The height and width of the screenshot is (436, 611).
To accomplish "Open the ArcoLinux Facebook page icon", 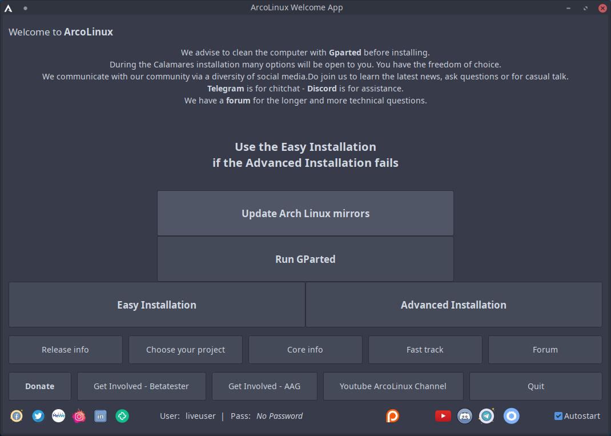I will 16,416.
